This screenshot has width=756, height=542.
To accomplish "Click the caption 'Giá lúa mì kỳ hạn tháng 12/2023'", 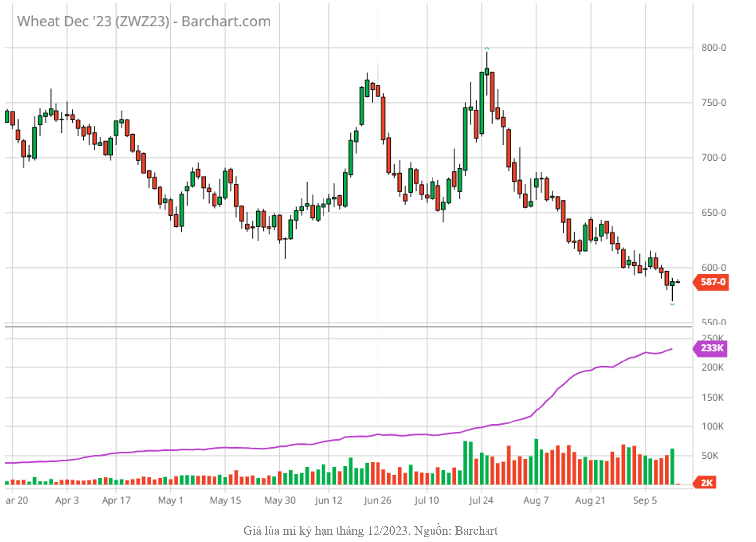I will [x=325, y=531].
